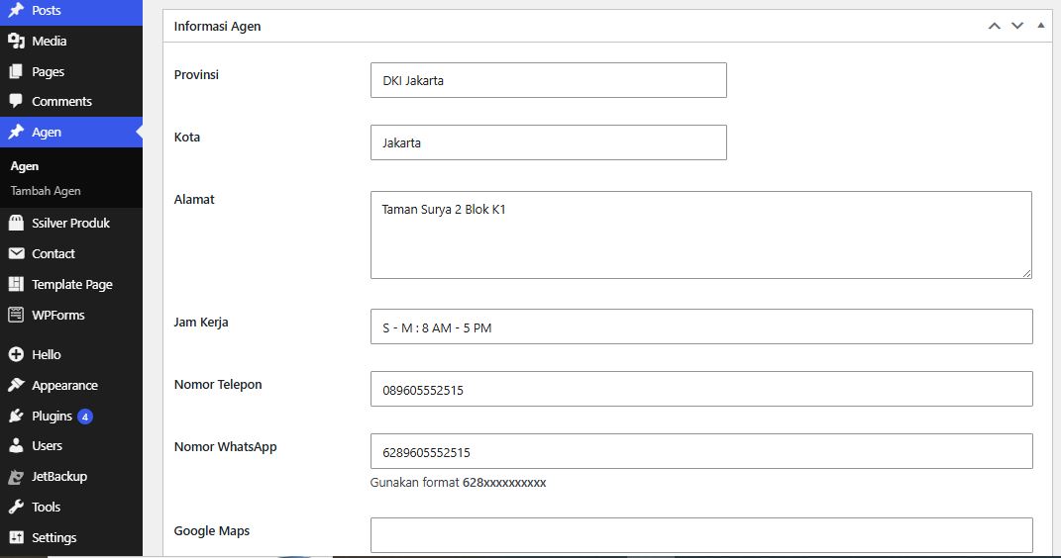Open the Tools menu
The height and width of the screenshot is (558, 1061).
[x=71, y=507]
